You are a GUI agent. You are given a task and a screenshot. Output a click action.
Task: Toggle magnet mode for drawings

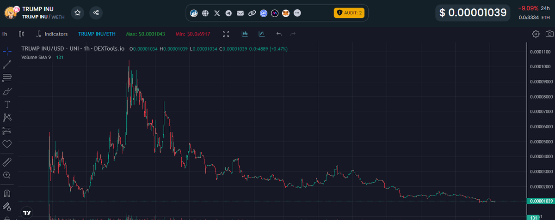coord(7,193)
